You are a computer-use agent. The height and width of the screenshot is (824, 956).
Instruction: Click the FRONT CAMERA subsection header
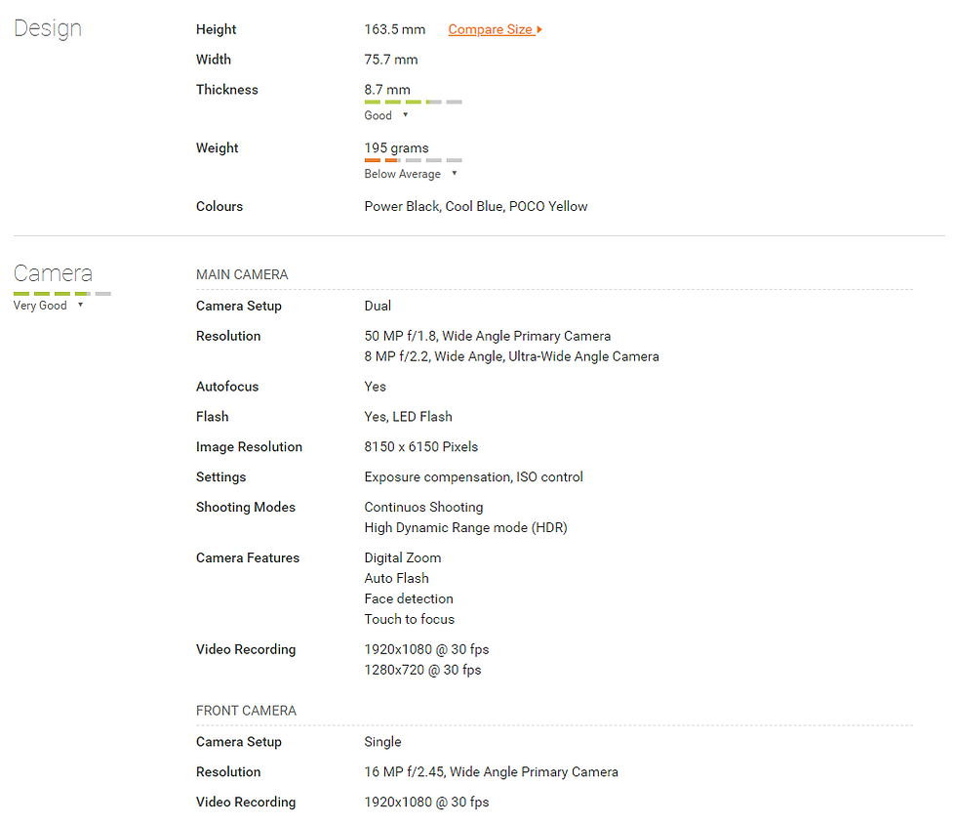[x=246, y=711]
